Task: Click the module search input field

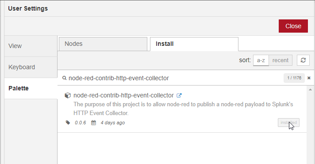Action: coord(175,78)
